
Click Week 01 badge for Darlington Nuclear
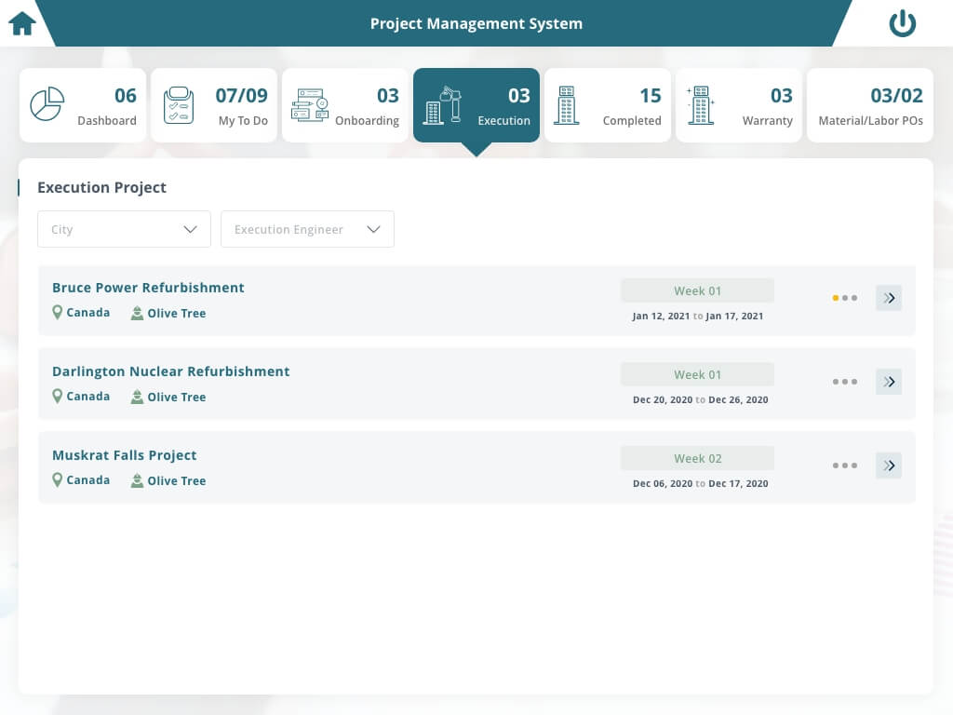pyautogui.click(x=697, y=374)
